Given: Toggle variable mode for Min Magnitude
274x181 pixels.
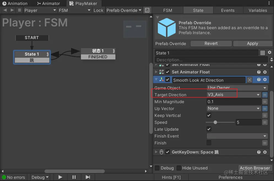Looking at the screenshot, I should (x=265, y=102).
